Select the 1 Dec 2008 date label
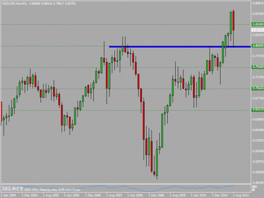Image resolution: width=264 pixels, height=198 pixels. 156,195
